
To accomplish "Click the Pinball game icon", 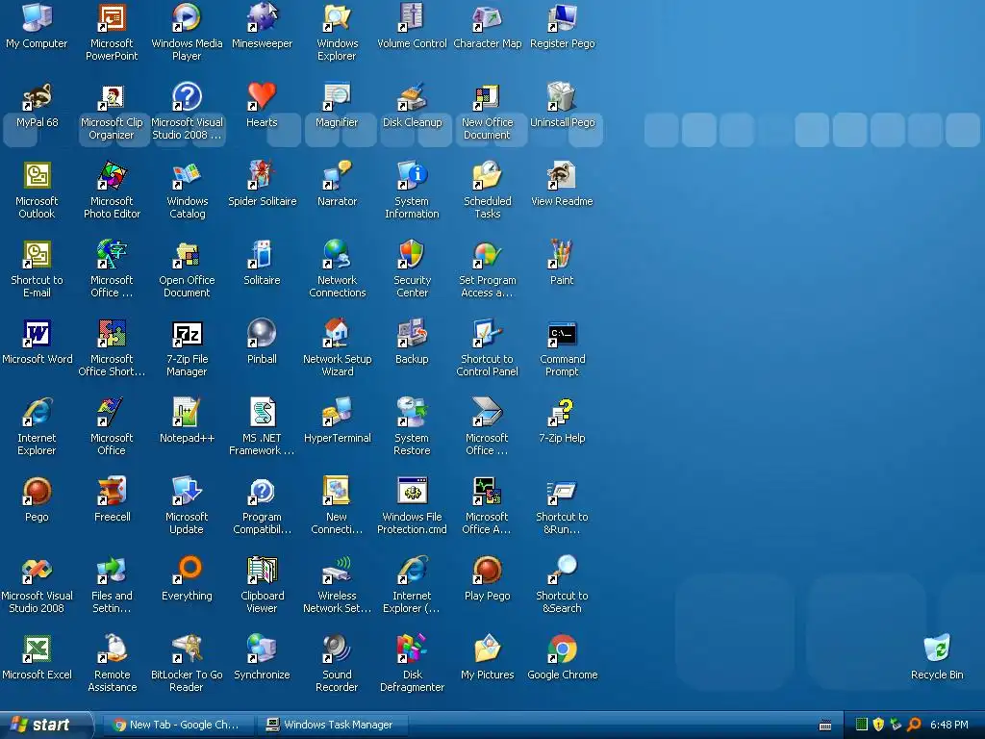I will point(262,333).
